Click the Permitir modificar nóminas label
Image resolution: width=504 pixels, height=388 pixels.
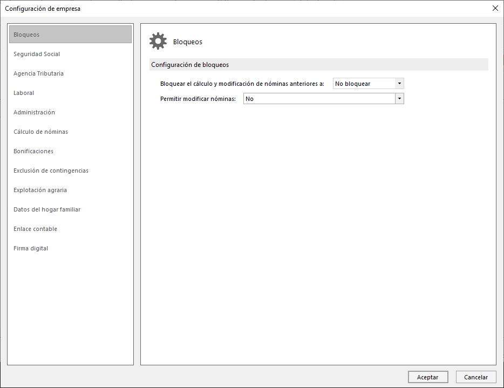click(198, 99)
